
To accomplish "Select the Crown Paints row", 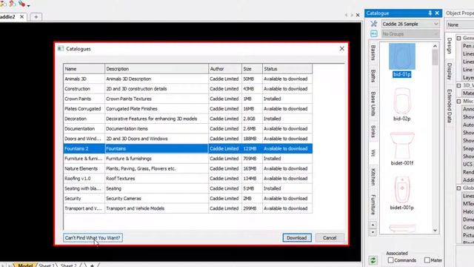I will tap(187, 99).
